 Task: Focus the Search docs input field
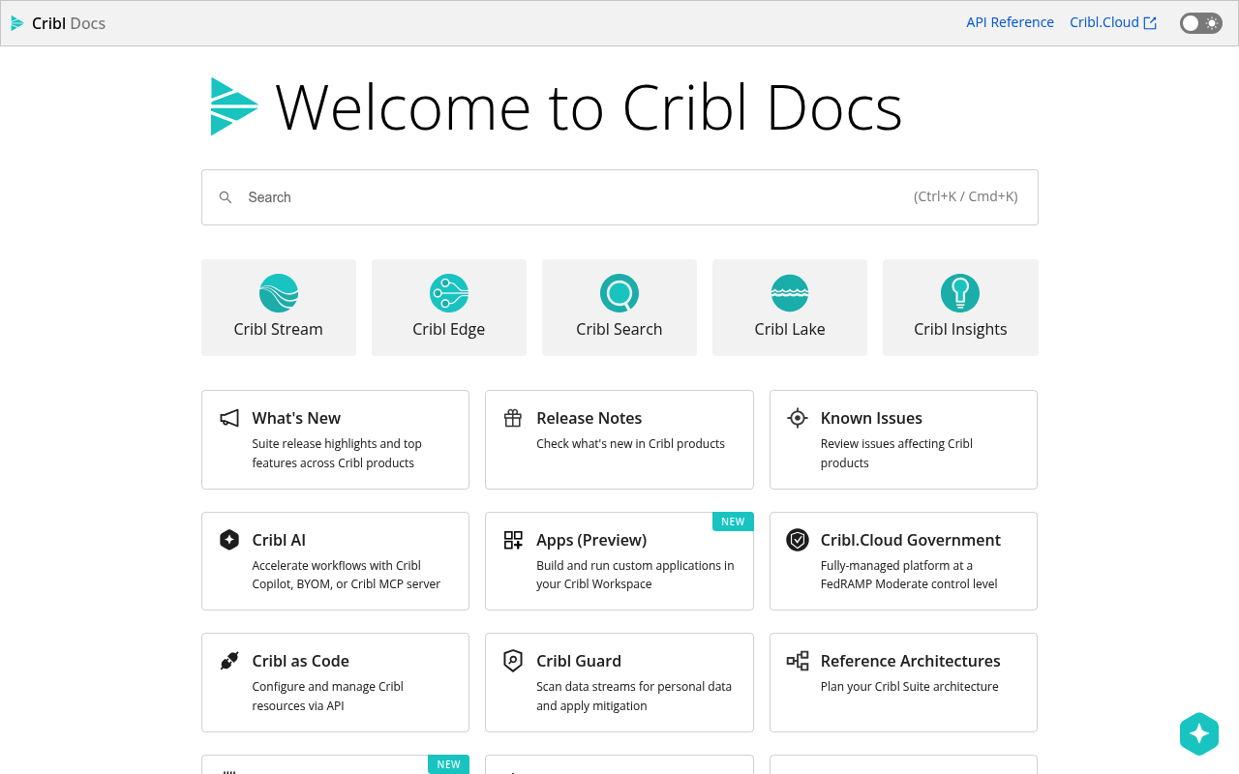619,197
